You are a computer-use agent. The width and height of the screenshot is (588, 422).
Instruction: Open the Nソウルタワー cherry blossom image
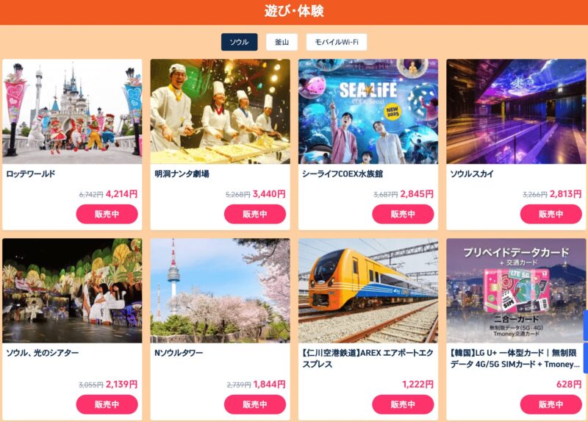(220, 290)
